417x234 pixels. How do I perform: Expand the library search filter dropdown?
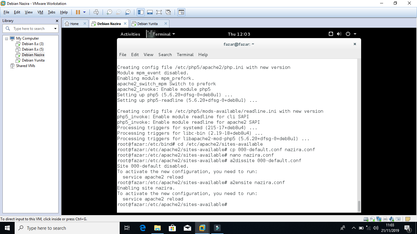click(x=55, y=29)
